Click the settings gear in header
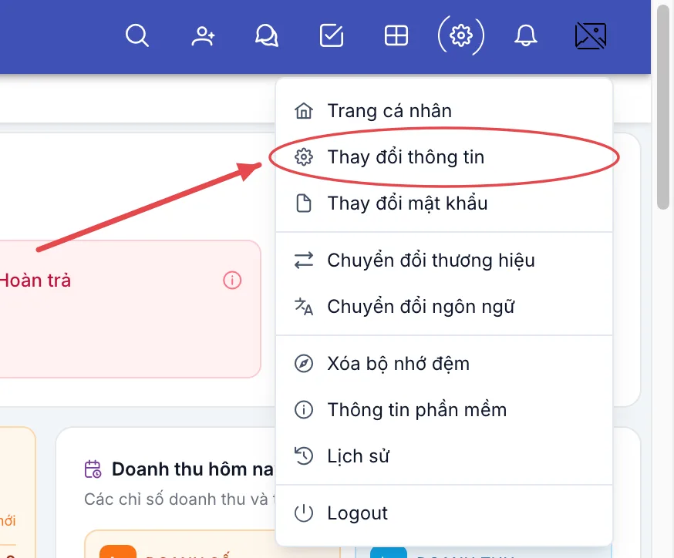This screenshot has height=558, width=674. (461, 35)
